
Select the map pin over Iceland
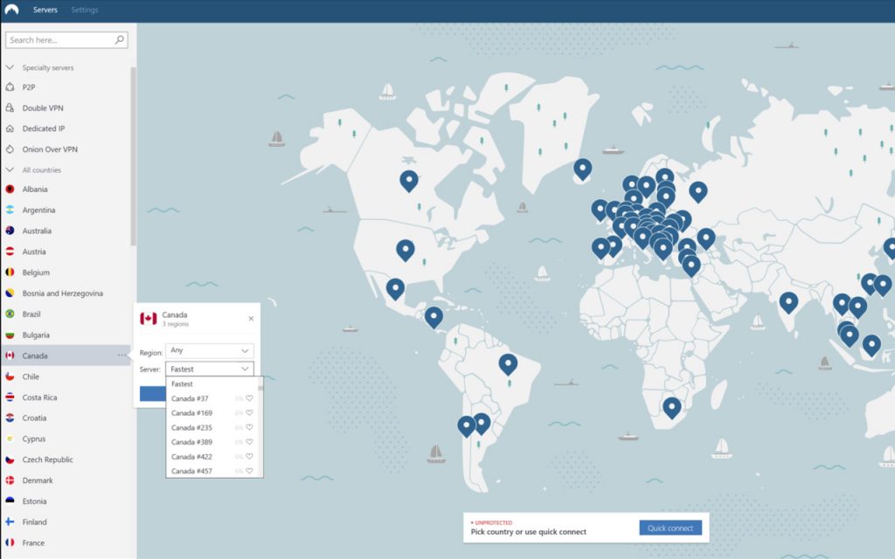click(x=582, y=169)
